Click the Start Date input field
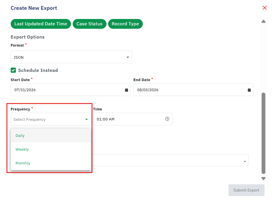 click(x=71, y=90)
